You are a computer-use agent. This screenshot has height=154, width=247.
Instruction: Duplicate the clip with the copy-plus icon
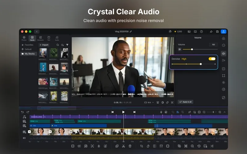click(117, 146)
